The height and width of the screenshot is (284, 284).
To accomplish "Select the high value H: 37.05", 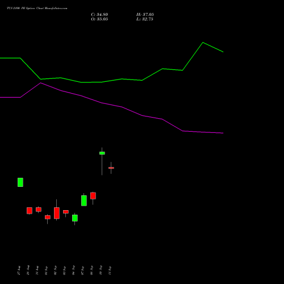I will [145, 15].
